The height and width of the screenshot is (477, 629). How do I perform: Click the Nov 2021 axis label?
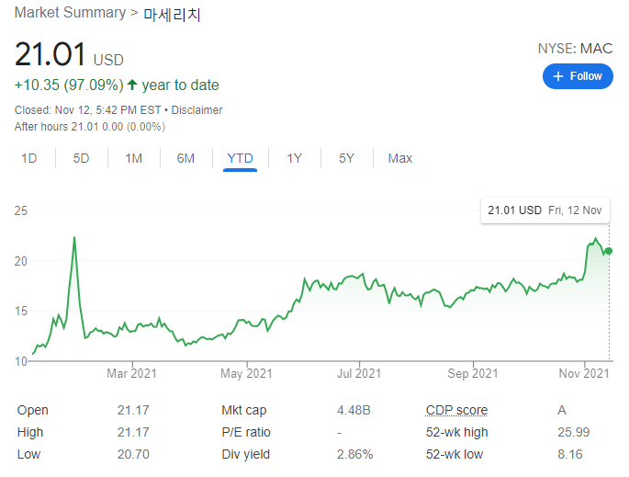[x=584, y=373]
